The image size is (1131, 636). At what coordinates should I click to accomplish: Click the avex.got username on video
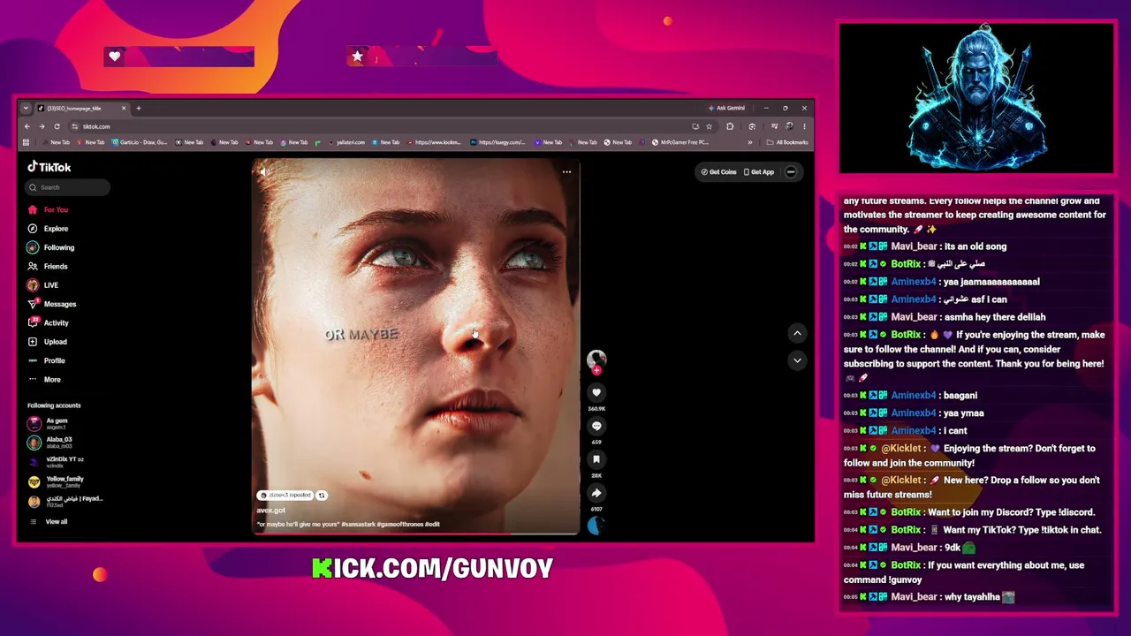[x=271, y=511]
